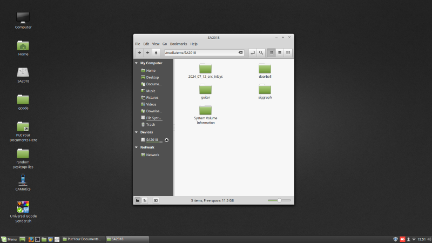
Task: Select Videos in the sidebar
Action: pos(151,104)
